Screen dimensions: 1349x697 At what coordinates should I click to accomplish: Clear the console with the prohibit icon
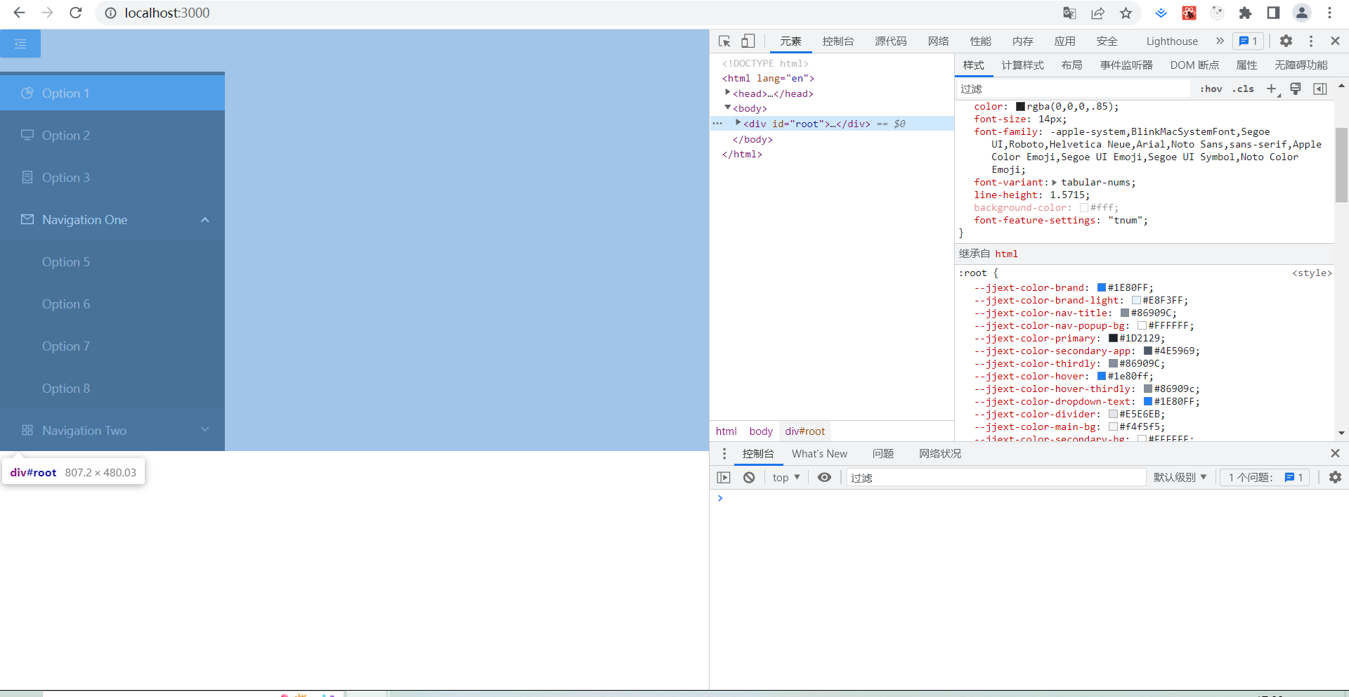(x=749, y=477)
